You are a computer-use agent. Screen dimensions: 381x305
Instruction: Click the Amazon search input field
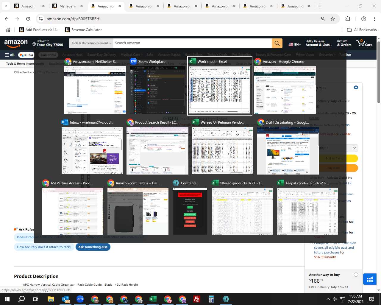pyautogui.click(x=192, y=43)
